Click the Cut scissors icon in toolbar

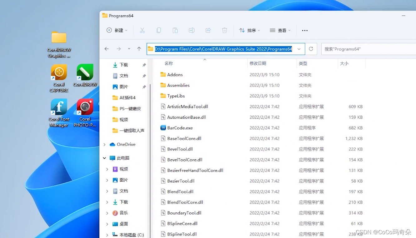142,30
